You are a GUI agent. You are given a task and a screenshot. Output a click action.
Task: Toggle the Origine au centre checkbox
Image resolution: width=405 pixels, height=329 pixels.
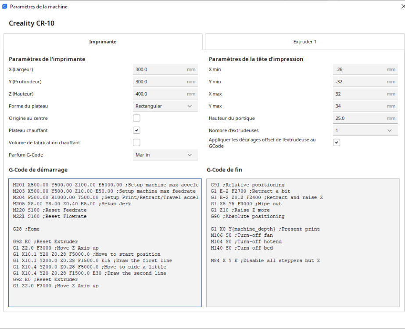coord(136,118)
